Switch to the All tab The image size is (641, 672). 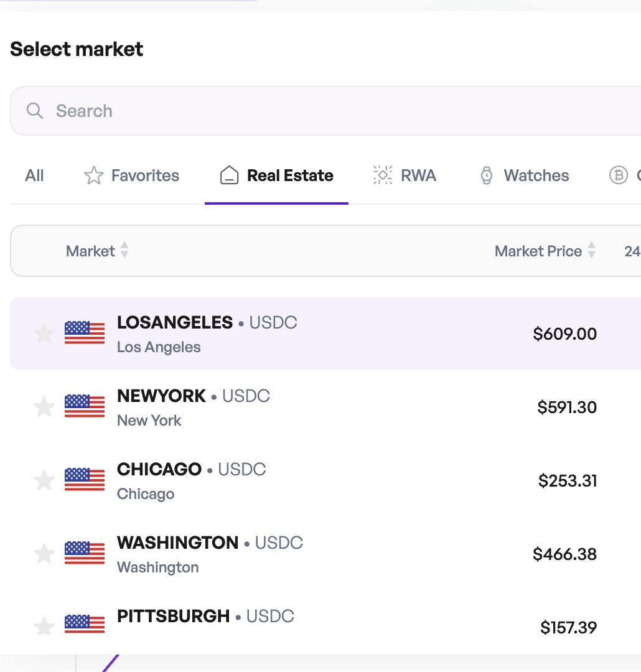34,176
